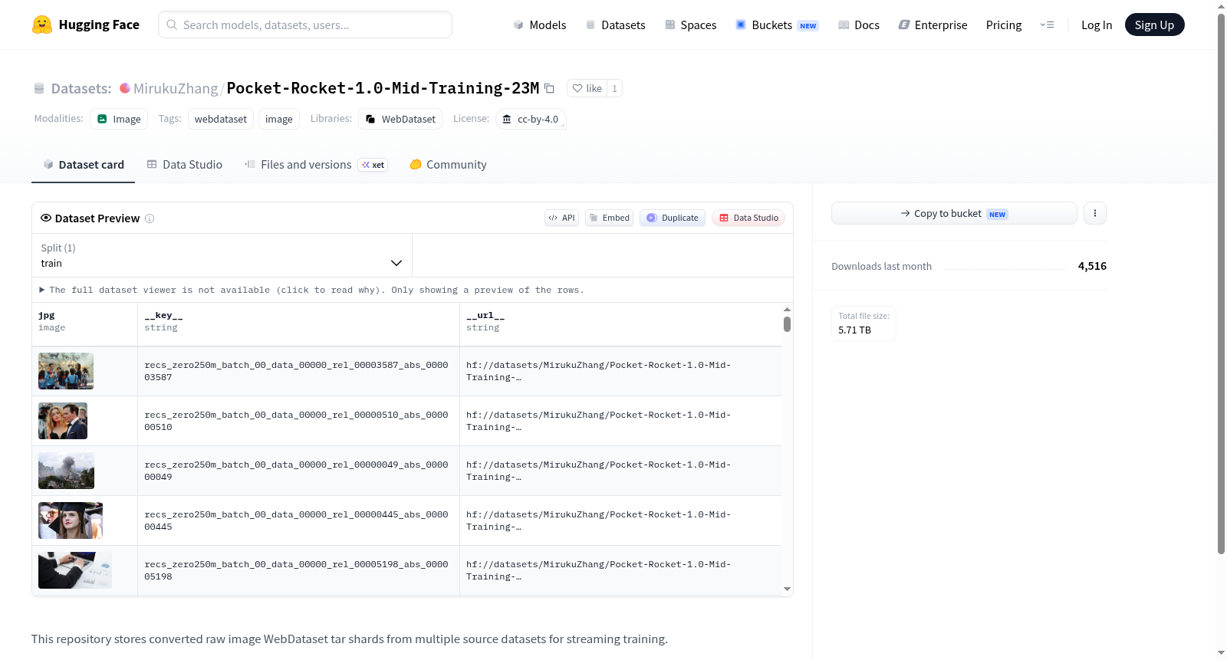This screenshot has height=660, width=1227.
Task: Open thumbnail for row rel_00000510
Action: (63, 421)
